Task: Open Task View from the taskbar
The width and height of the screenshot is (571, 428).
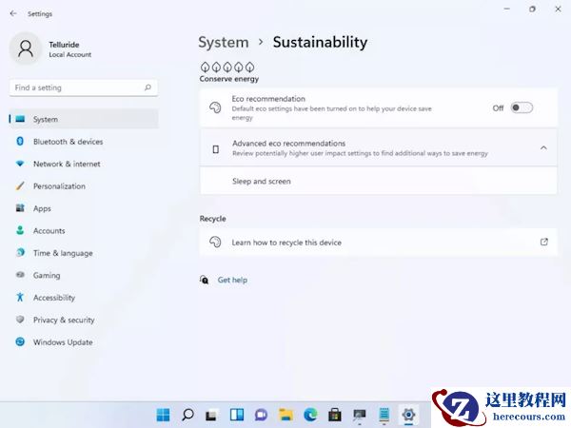Action: (x=211, y=416)
